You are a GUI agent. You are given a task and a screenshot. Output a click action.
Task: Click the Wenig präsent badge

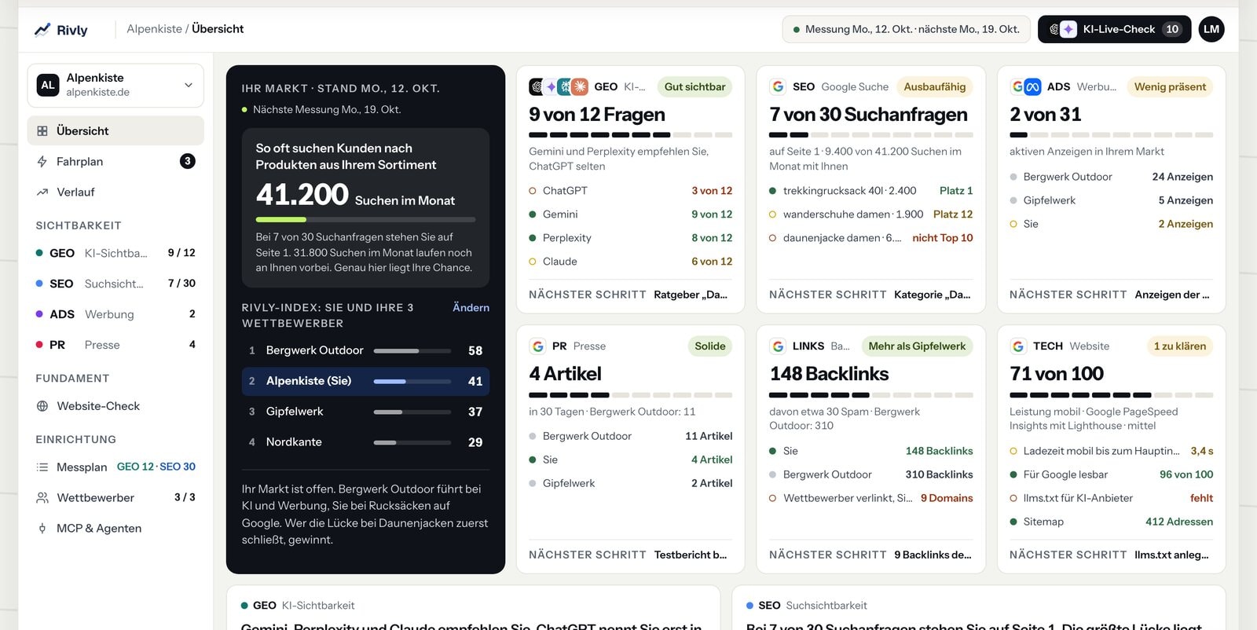click(x=1170, y=86)
